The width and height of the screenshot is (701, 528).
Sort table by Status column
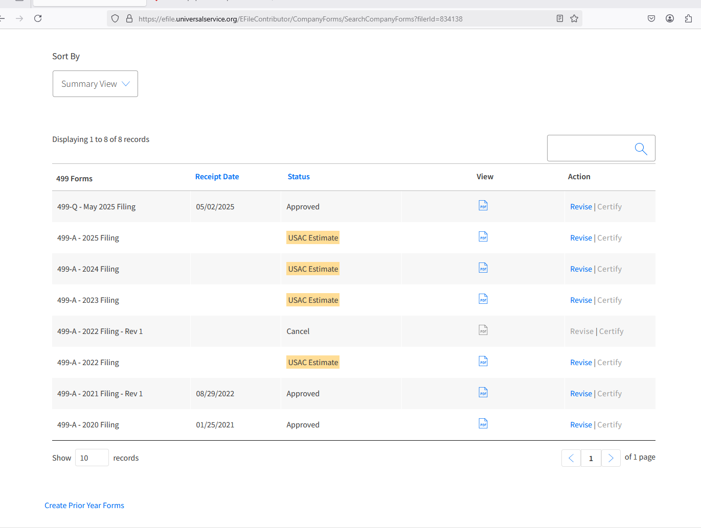coord(299,177)
